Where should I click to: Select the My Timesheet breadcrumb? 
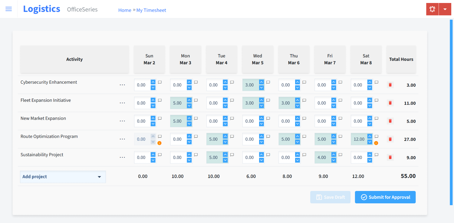coord(151,10)
